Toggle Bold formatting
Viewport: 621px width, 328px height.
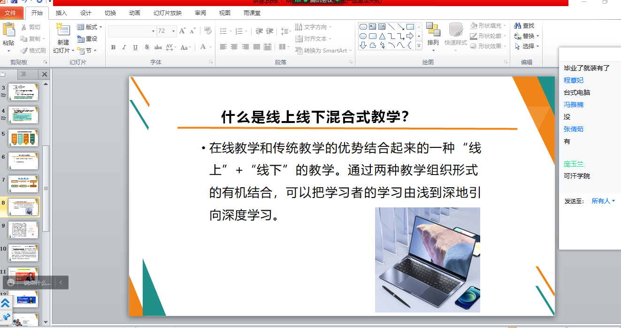[113, 47]
